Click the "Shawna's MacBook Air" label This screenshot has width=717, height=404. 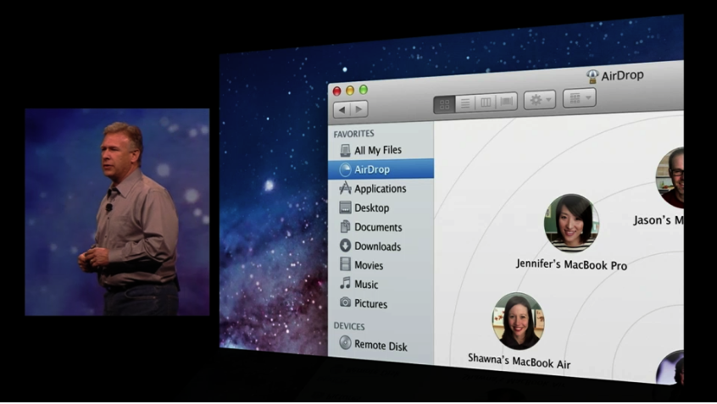(519, 361)
